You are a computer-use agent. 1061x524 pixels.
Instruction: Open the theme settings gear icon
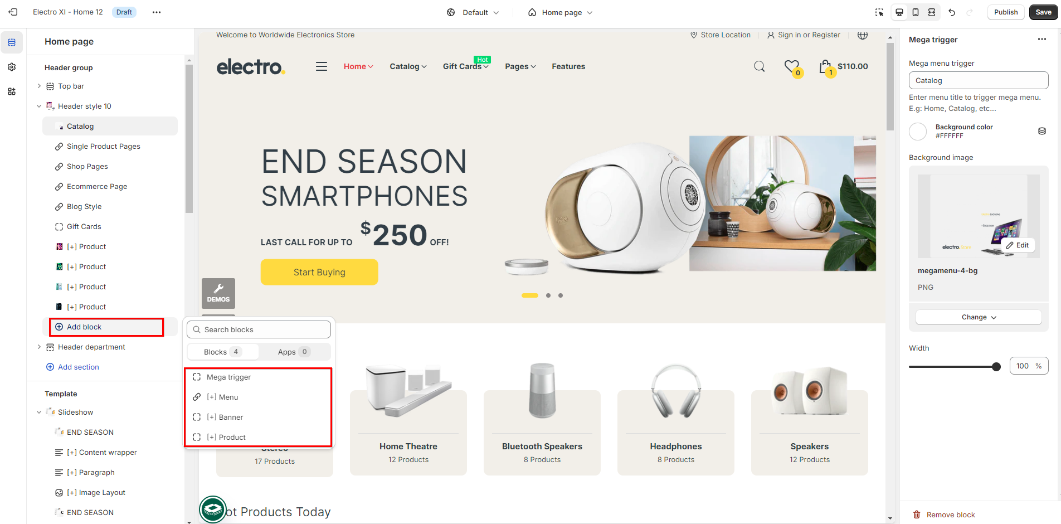tap(12, 67)
